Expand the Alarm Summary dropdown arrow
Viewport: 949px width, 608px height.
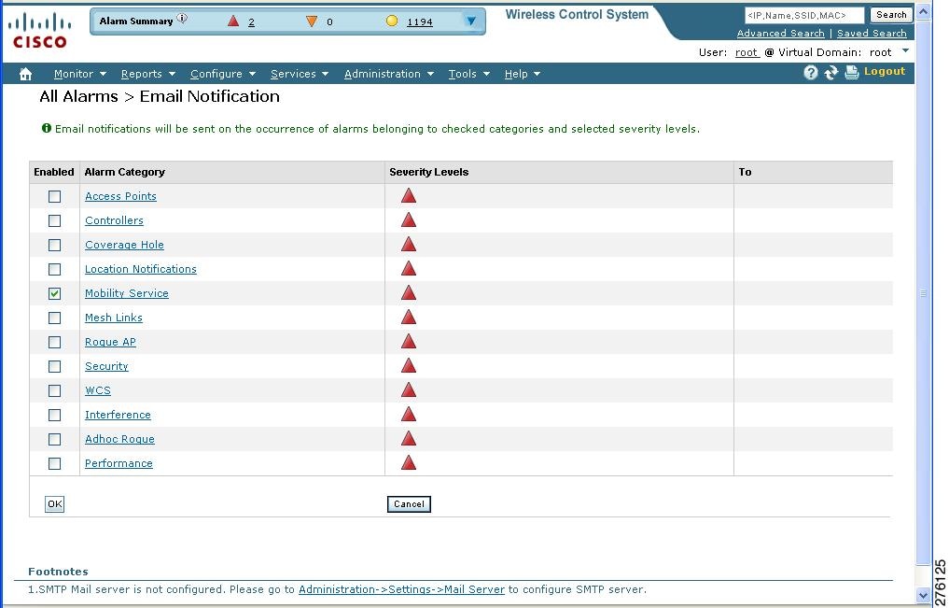(x=471, y=21)
